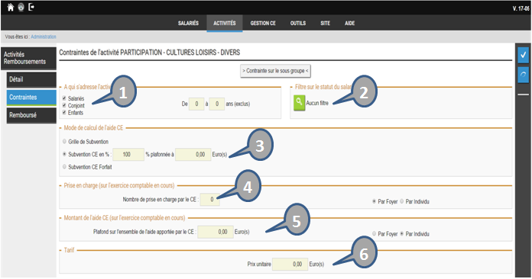
Task: Click 'Nombre de prise en charge' field
Action: pyautogui.click(x=209, y=200)
